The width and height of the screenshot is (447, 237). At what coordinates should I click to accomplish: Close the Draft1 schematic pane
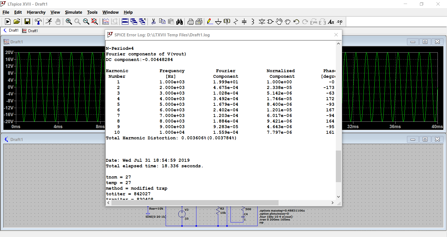click(x=438, y=139)
